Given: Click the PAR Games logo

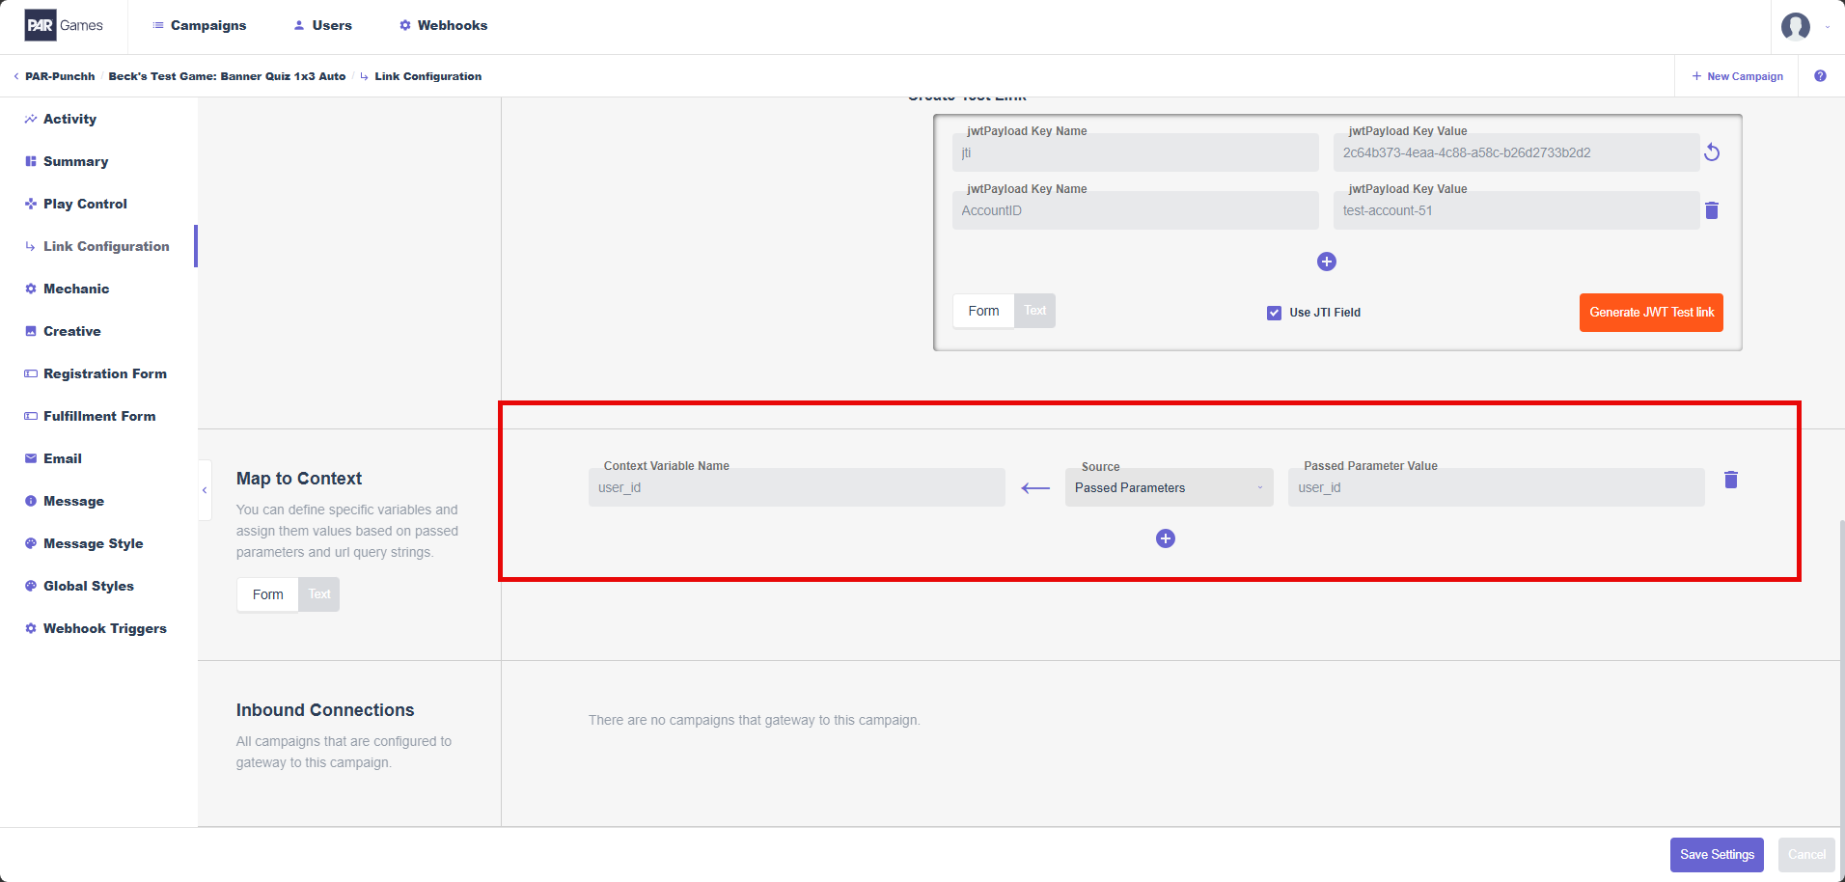Looking at the screenshot, I should (x=64, y=25).
